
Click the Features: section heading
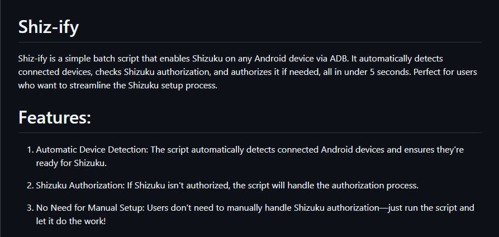point(55,117)
